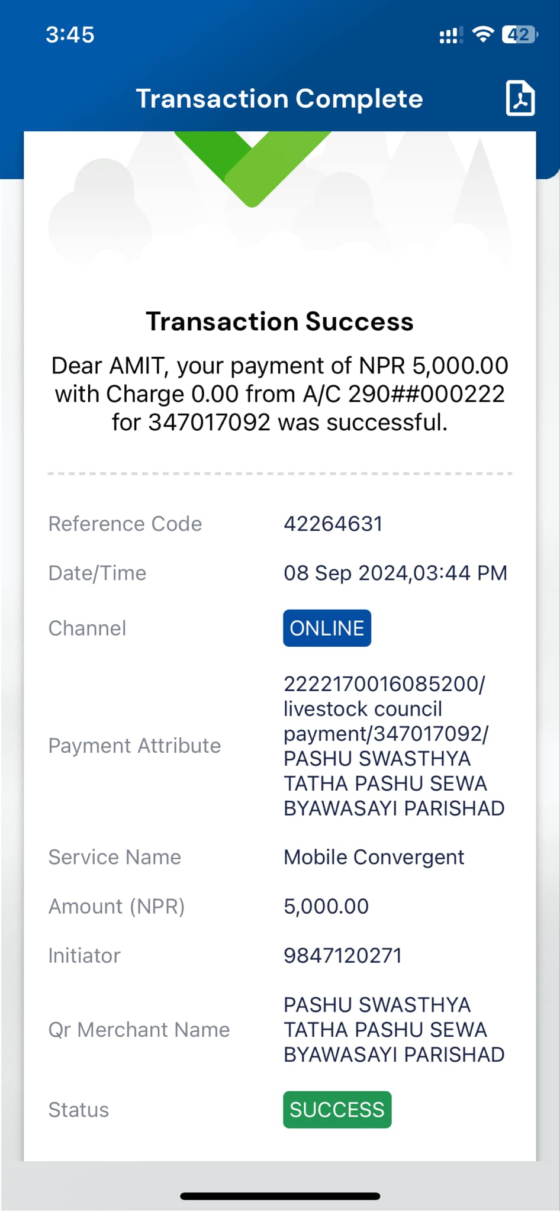Select the Payment Attribute value text
Viewport: 560px width, 1212px height.
[394, 746]
